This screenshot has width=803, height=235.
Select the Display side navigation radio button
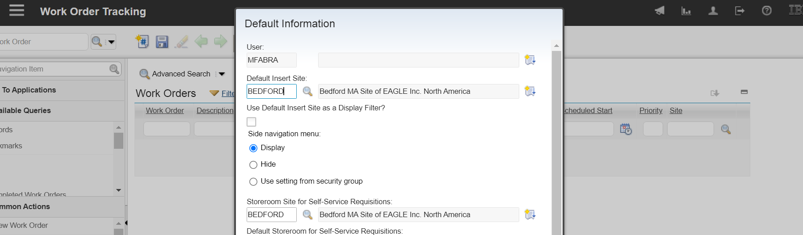pyautogui.click(x=253, y=148)
